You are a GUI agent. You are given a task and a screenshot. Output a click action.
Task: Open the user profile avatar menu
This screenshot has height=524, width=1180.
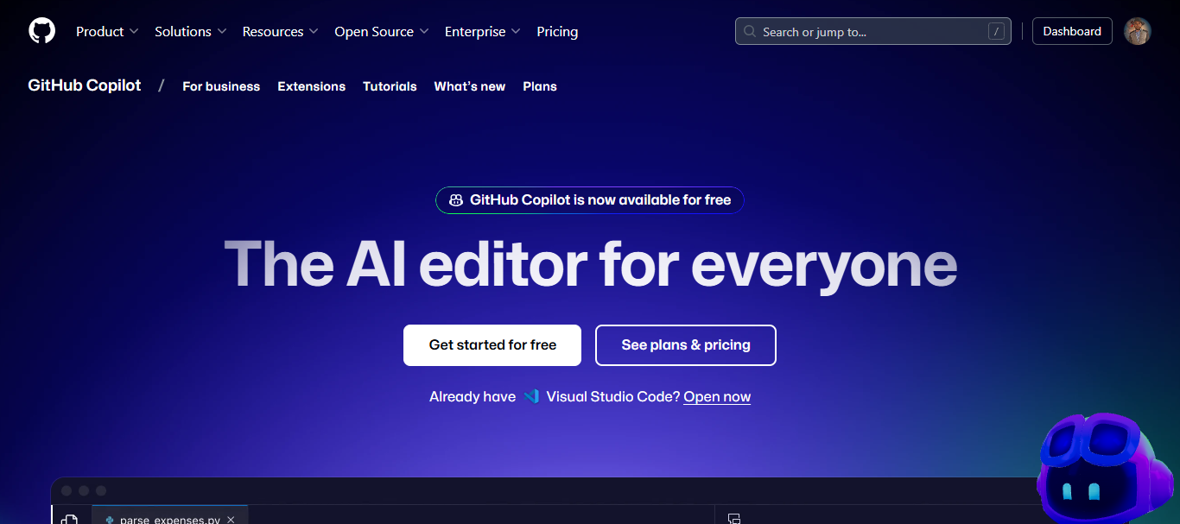pyautogui.click(x=1137, y=31)
